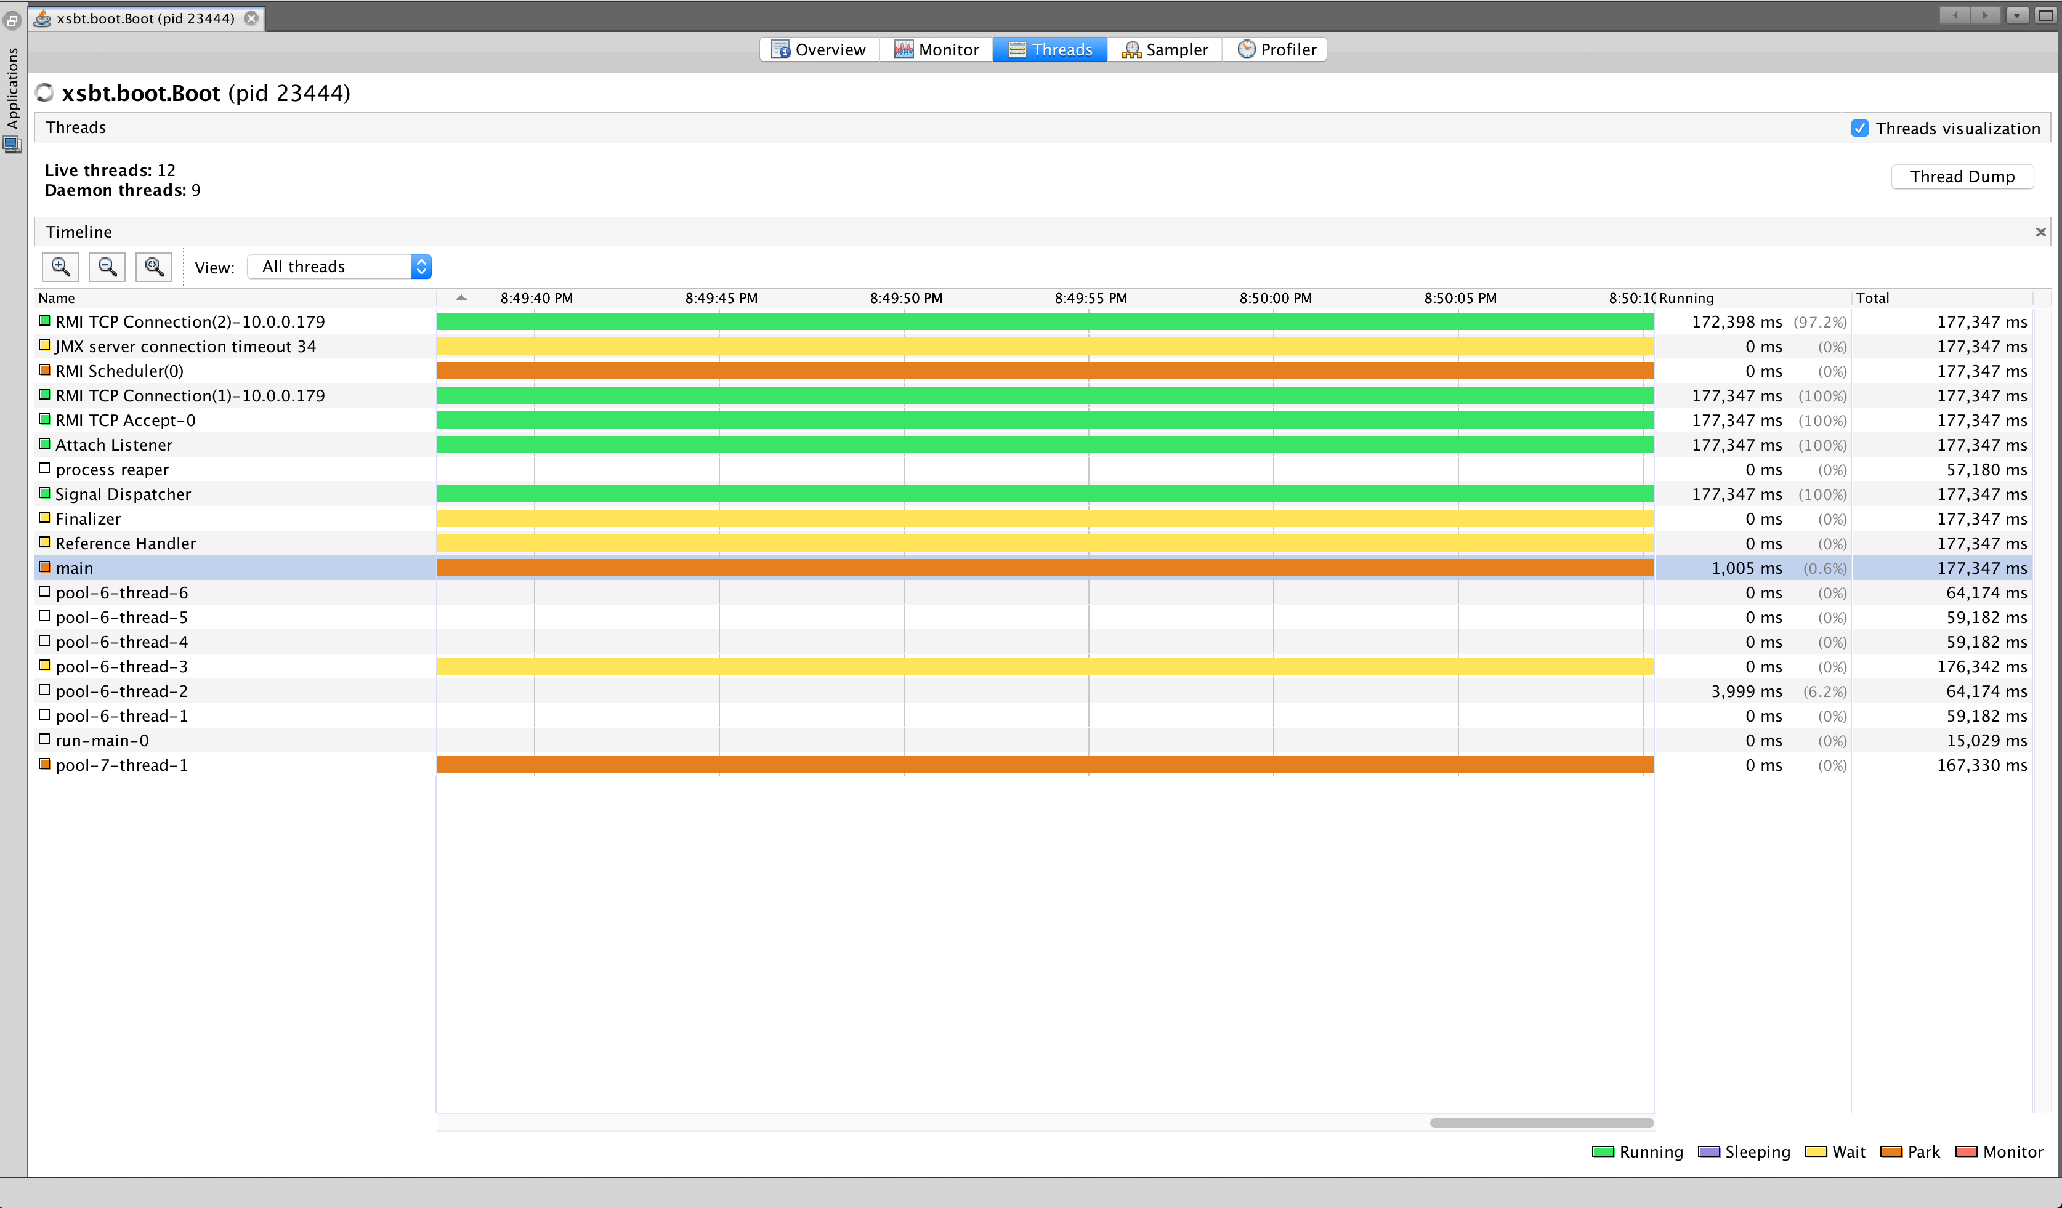Close the xsbt.boot.Boot document tab
2062x1208 pixels.
pos(251,18)
